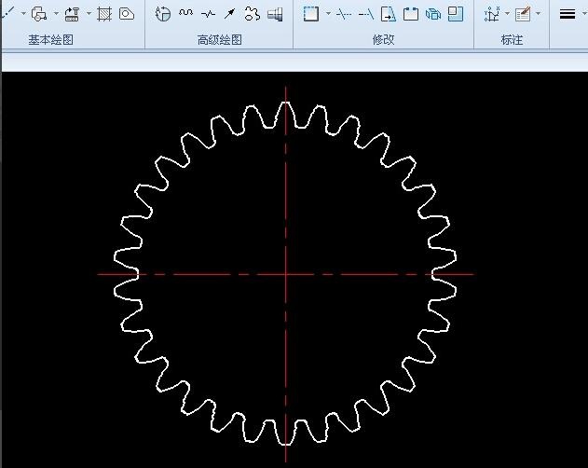Click the tangent circle drawing icon

[39, 14]
